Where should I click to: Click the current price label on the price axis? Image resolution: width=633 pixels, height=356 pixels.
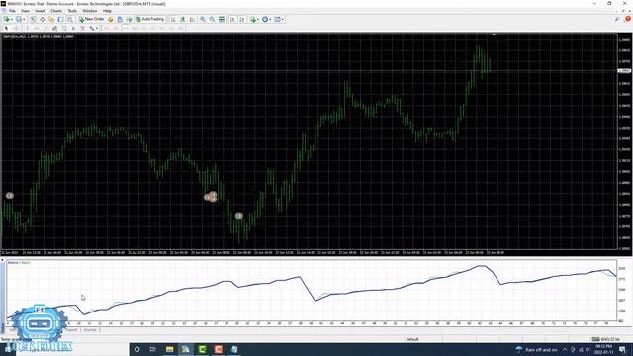(x=624, y=71)
